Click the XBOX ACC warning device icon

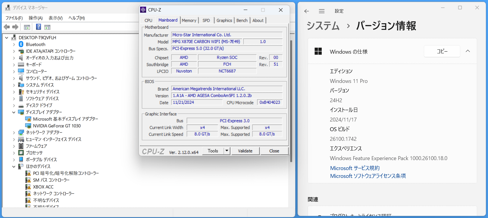(x=28, y=187)
